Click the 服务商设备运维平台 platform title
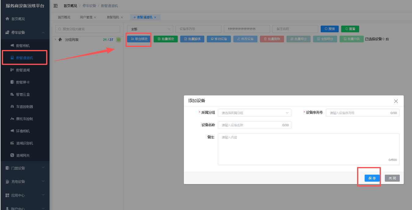 tap(25, 6)
